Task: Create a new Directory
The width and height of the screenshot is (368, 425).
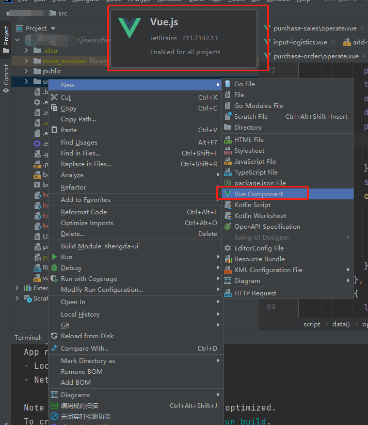Action: (x=288, y=128)
